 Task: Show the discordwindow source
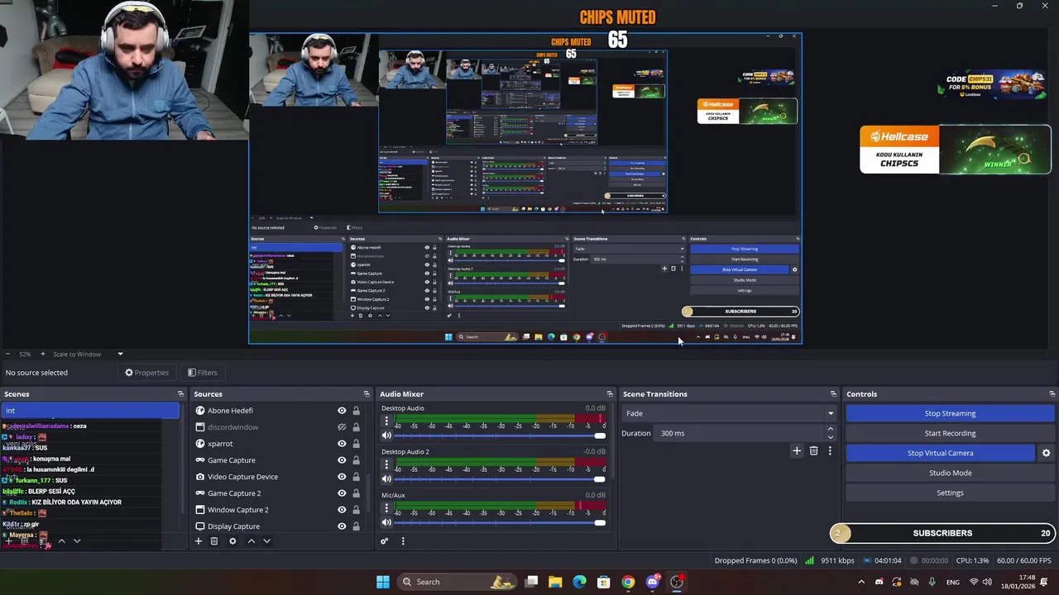342,427
